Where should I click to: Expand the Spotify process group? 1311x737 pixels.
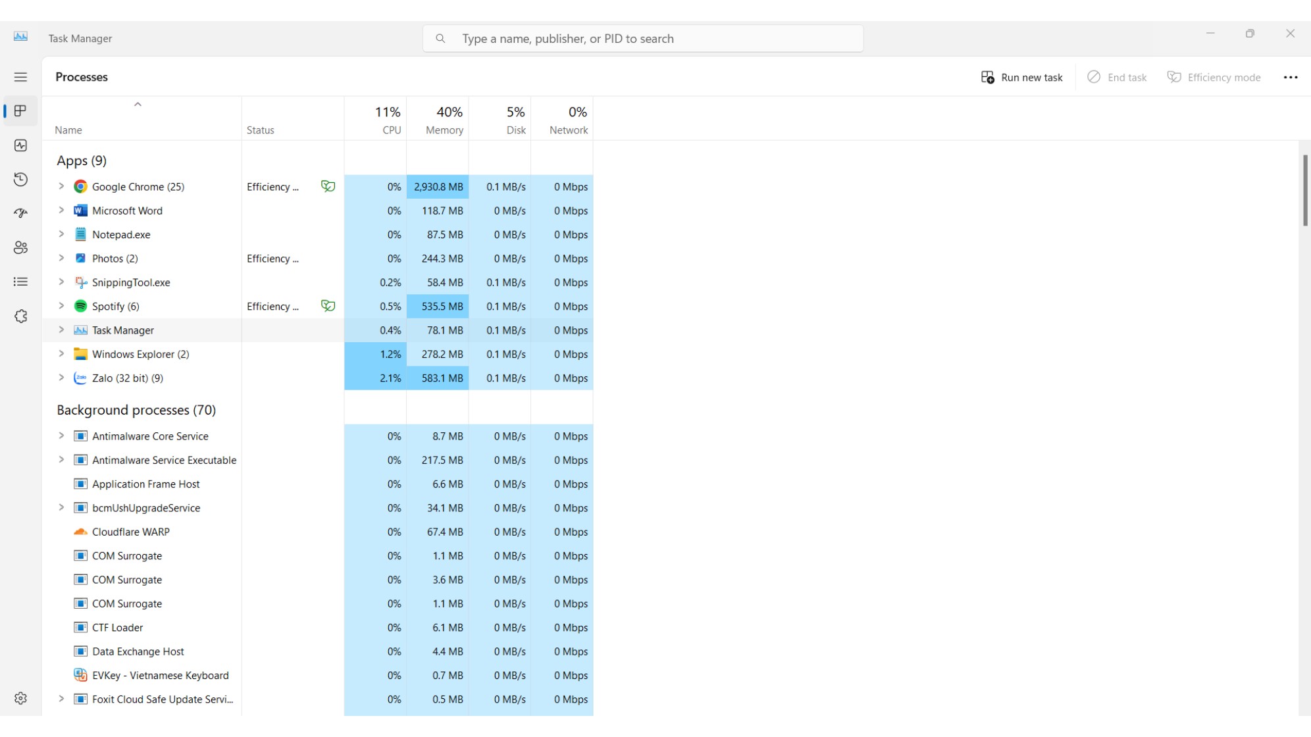pyautogui.click(x=61, y=306)
